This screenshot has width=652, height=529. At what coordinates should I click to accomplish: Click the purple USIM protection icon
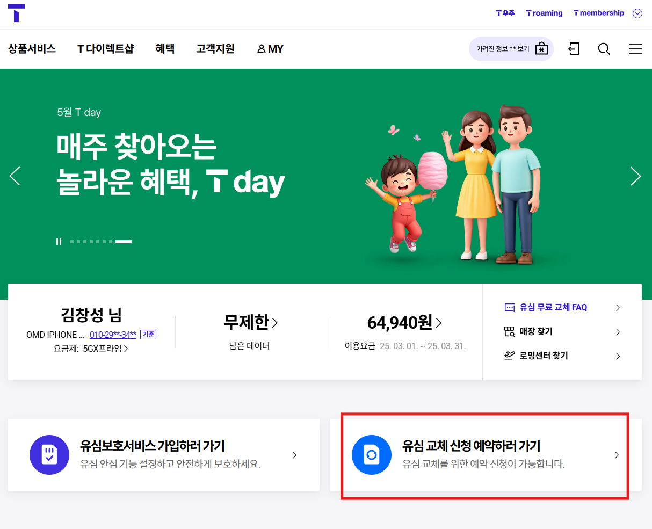click(x=49, y=455)
